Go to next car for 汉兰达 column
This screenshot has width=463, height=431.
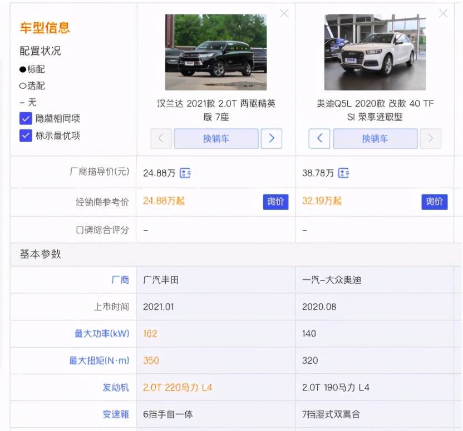coord(272,138)
